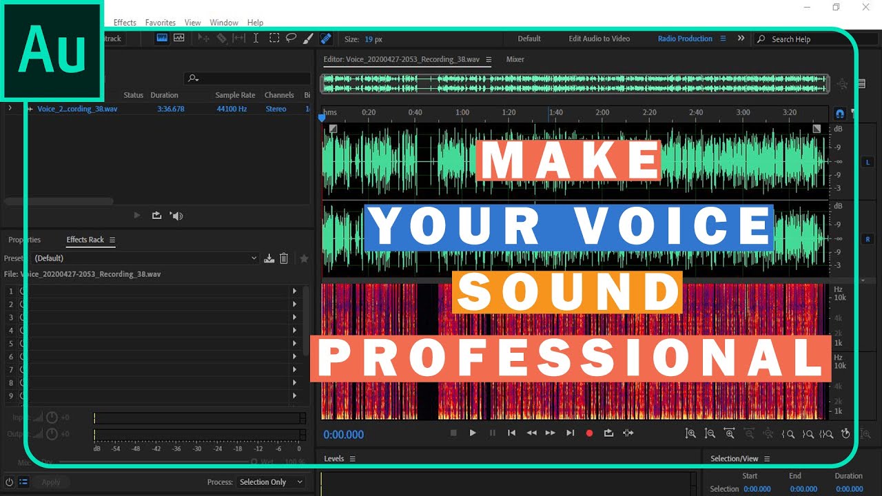Screen dimensions: 882x496
Task: Open the Radio Production workspace
Action: click(x=685, y=39)
